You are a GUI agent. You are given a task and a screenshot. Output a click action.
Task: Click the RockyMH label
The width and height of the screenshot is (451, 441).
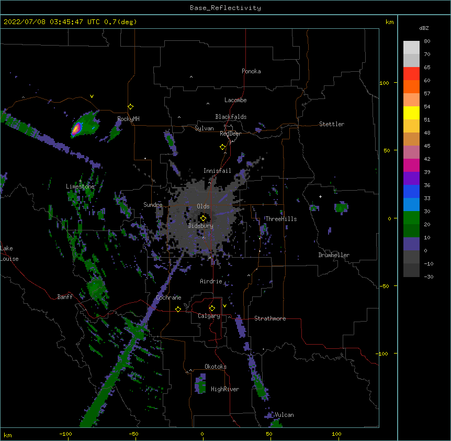(128, 118)
